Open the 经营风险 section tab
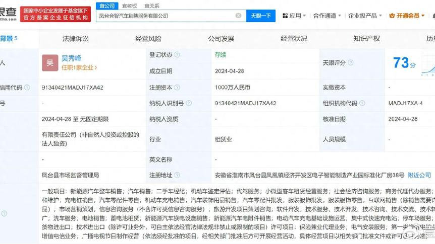 (148, 39)
